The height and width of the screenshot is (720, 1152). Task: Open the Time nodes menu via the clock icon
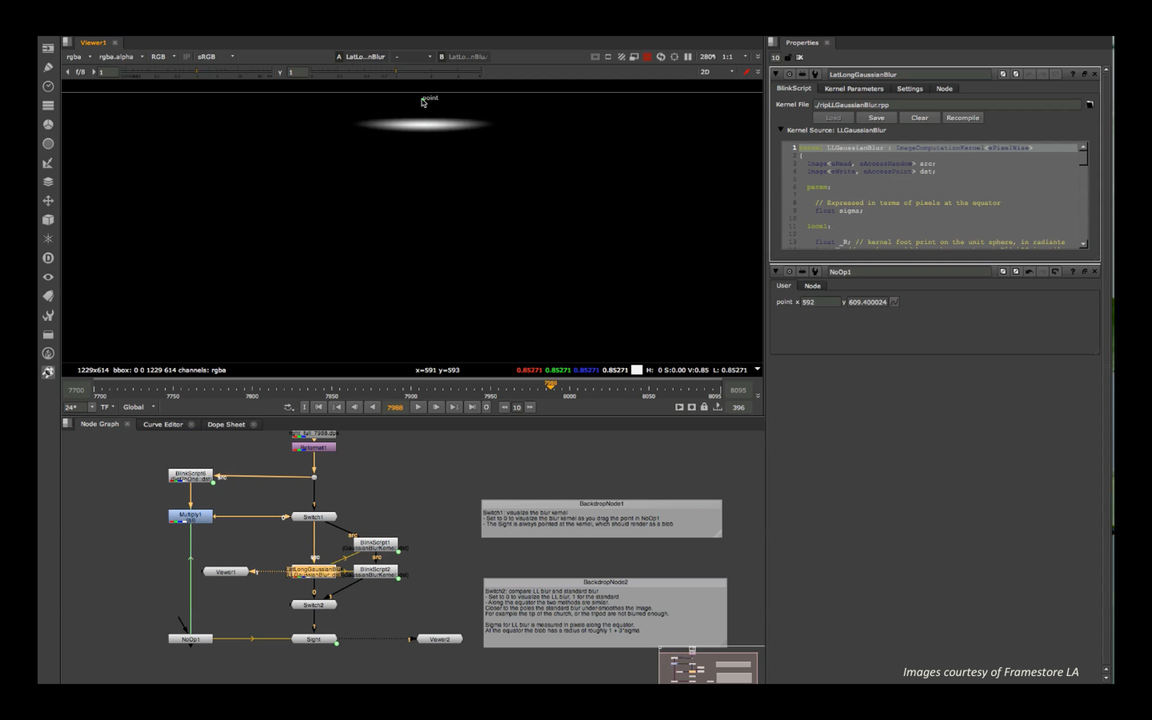48,86
